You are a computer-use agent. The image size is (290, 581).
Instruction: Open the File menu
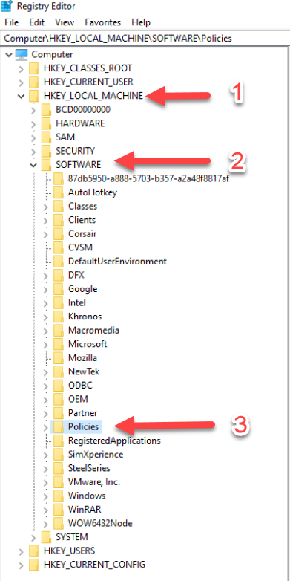[x=11, y=22]
